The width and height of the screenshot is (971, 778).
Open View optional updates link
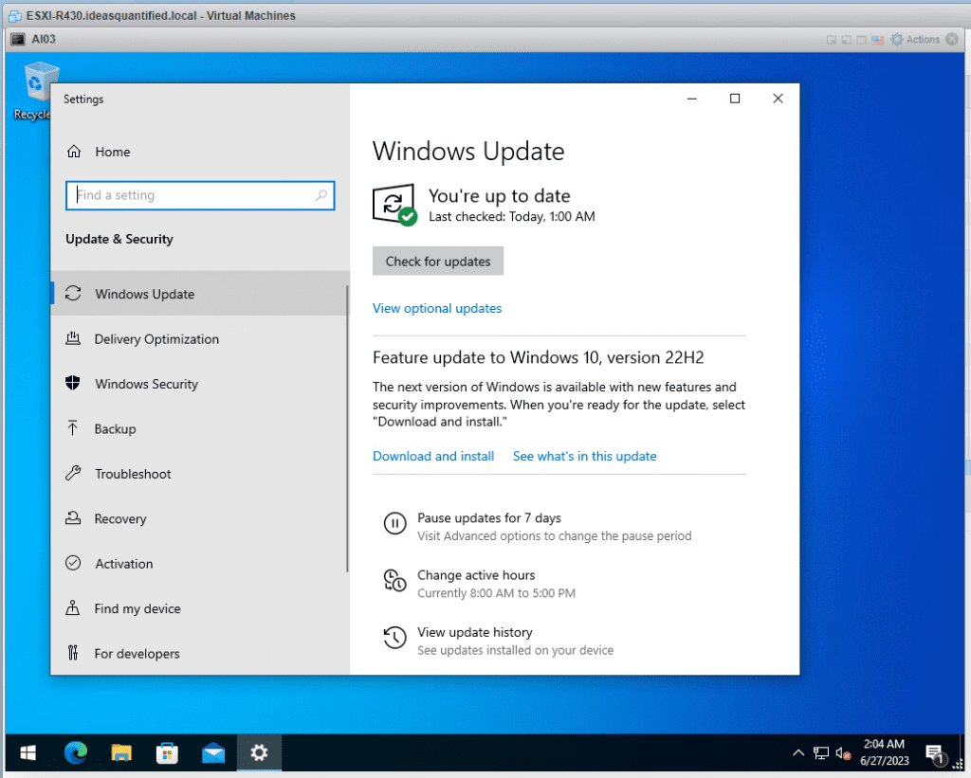point(437,308)
